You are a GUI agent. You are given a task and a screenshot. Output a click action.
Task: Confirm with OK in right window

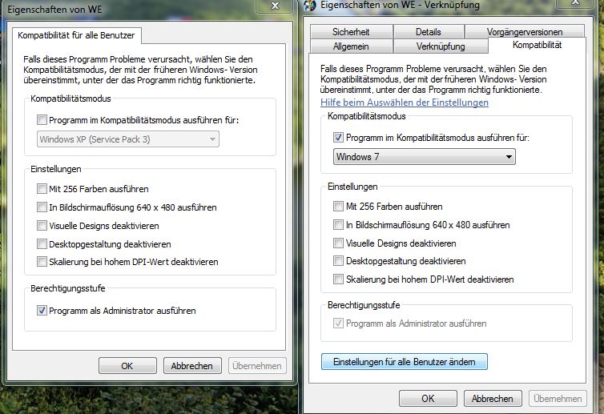[x=428, y=398]
